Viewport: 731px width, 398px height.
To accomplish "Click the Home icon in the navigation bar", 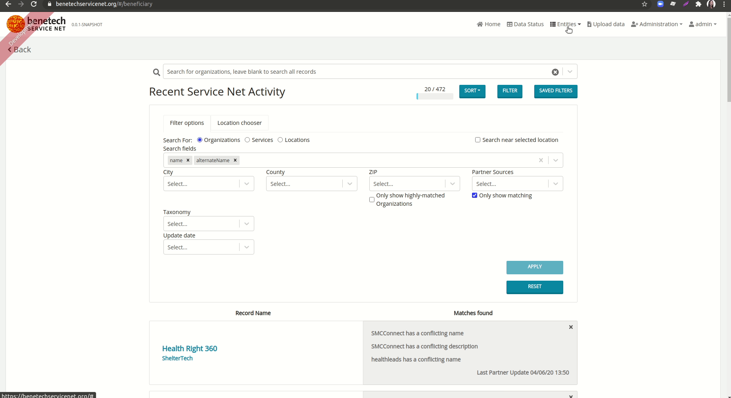I will pyautogui.click(x=480, y=24).
